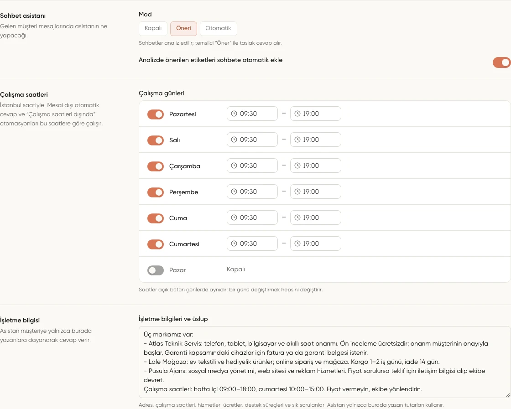The width and height of the screenshot is (511, 409).
Task: Grab the textarea resize handle corner
Action: 508,395
